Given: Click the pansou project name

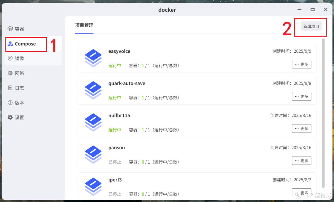Looking at the screenshot, I should click(x=117, y=148).
